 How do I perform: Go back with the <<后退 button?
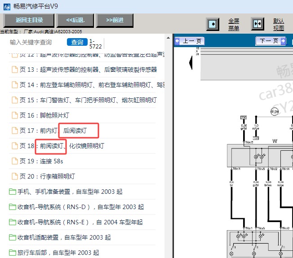tap(75, 20)
